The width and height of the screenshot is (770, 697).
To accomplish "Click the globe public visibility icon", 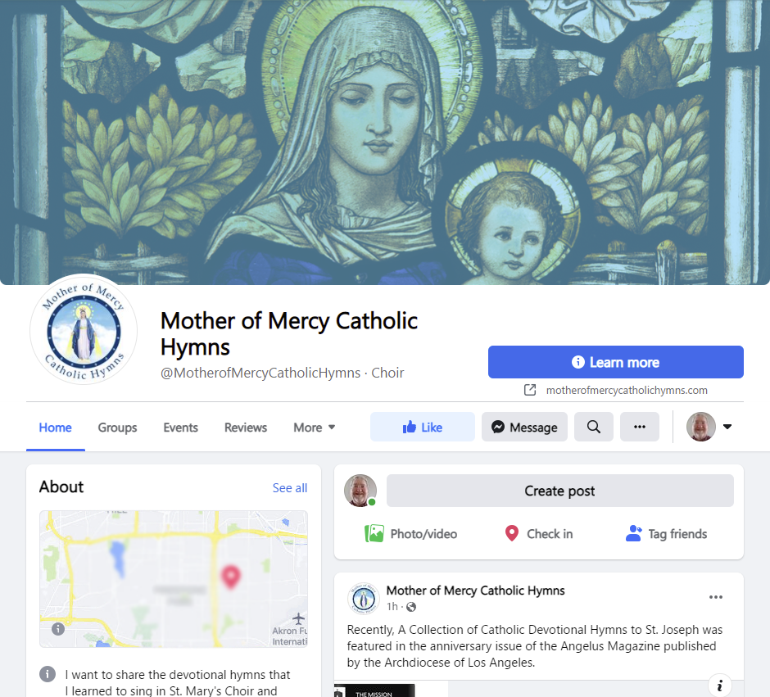I will coord(411,607).
